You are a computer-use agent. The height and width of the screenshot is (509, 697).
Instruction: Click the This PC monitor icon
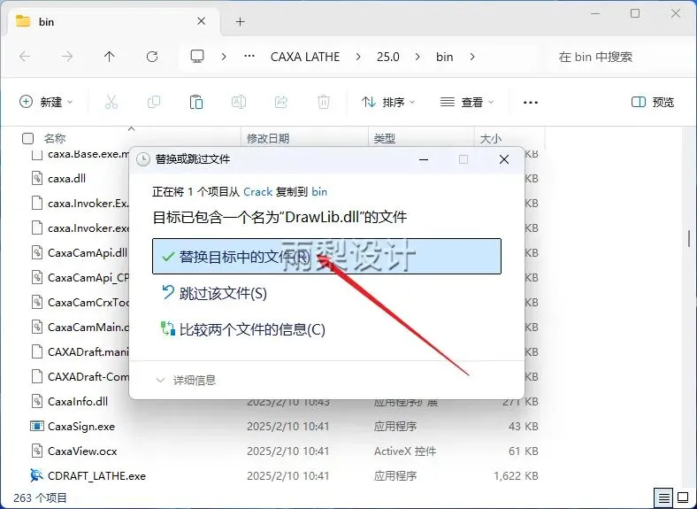pyautogui.click(x=197, y=57)
